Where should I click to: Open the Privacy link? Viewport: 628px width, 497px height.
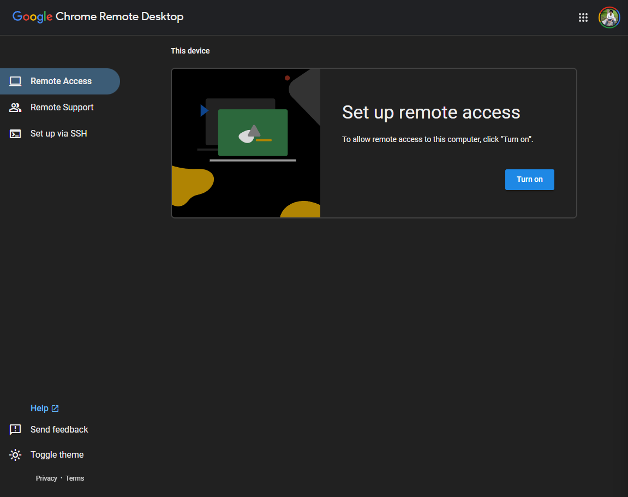[46, 478]
